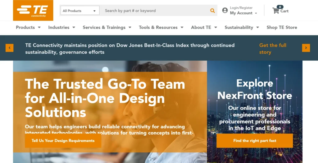The height and width of the screenshot is (163, 318).
Task: Expand the Tools & Resources menu
Action: point(161,27)
